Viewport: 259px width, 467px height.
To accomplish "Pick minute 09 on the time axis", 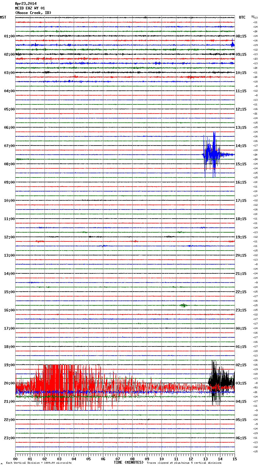I will click(147, 458).
